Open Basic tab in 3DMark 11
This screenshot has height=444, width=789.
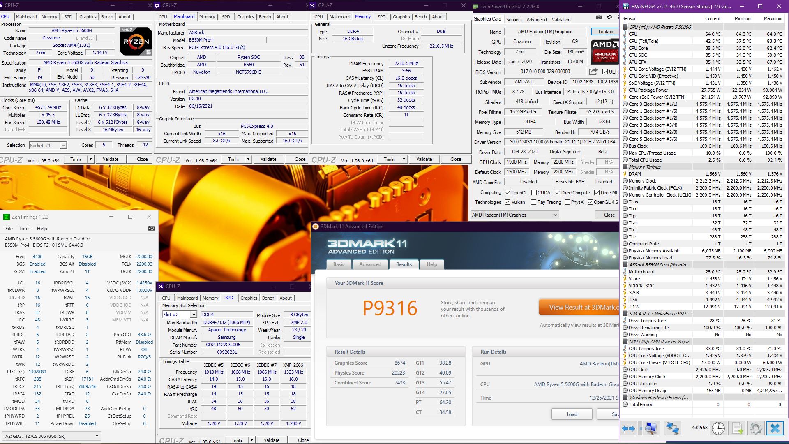tap(339, 264)
